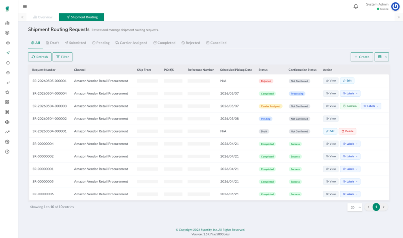403x238 pixels.
Task: Filter by the Rejected status tab
Action: 191,43
